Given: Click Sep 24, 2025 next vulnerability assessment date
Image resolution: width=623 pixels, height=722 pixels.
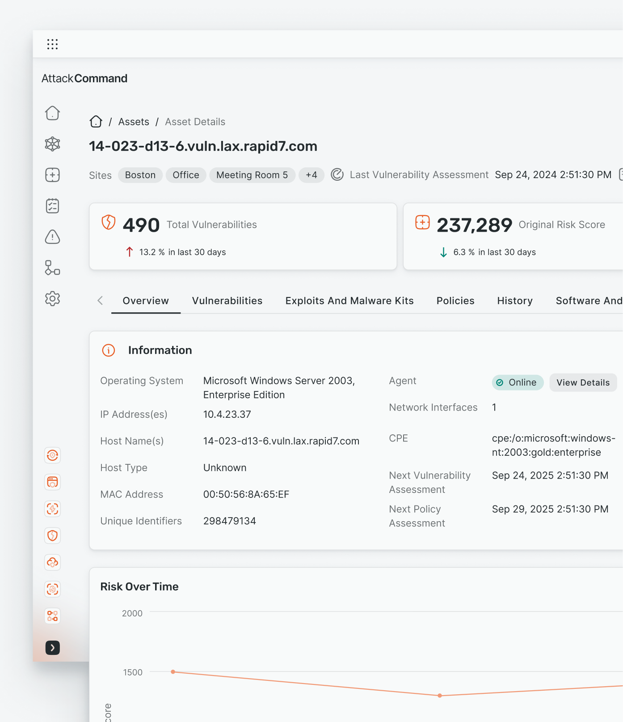Looking at the screenshot, I should pyautogui.click(x=550, y=476).
